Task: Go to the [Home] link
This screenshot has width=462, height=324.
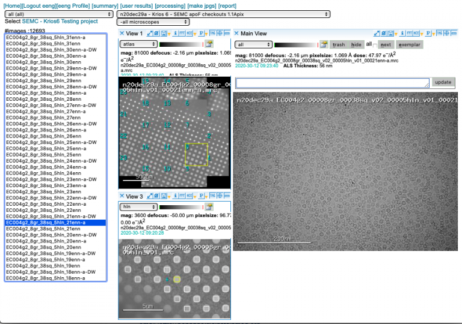Action: click(13, 6)
